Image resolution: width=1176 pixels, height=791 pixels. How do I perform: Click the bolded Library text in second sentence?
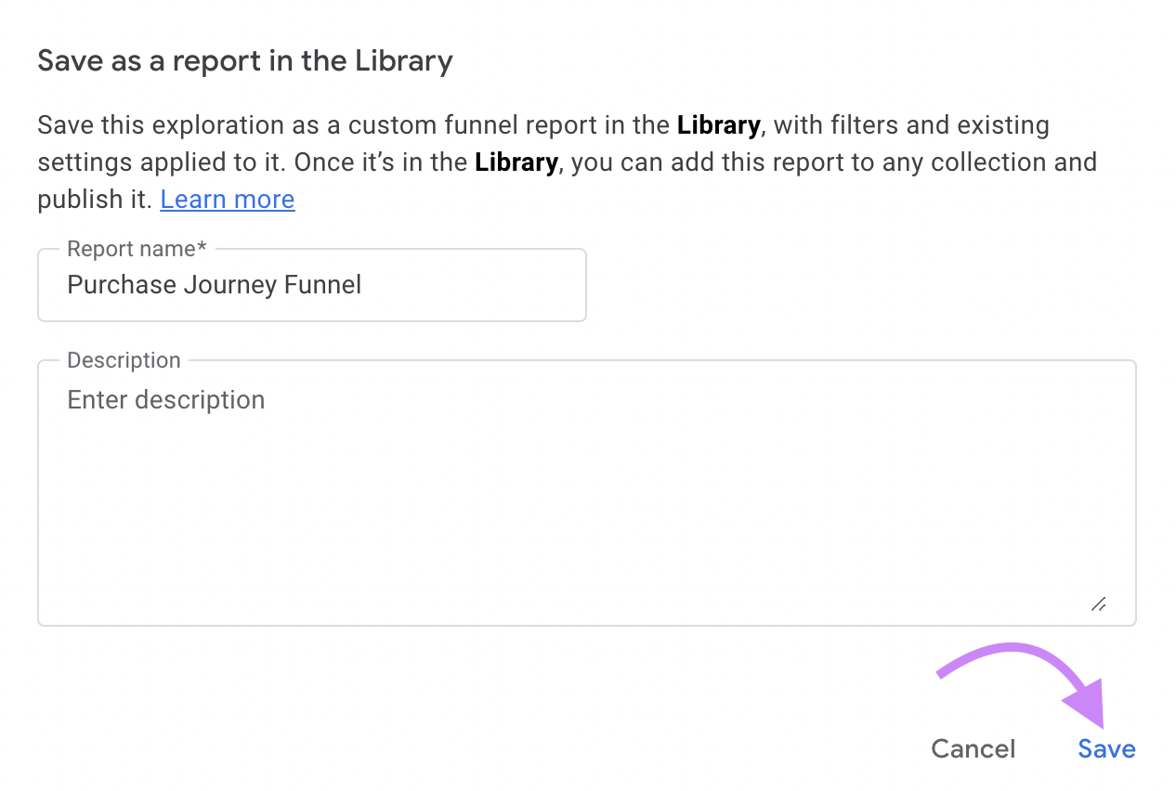click(516, 162)
